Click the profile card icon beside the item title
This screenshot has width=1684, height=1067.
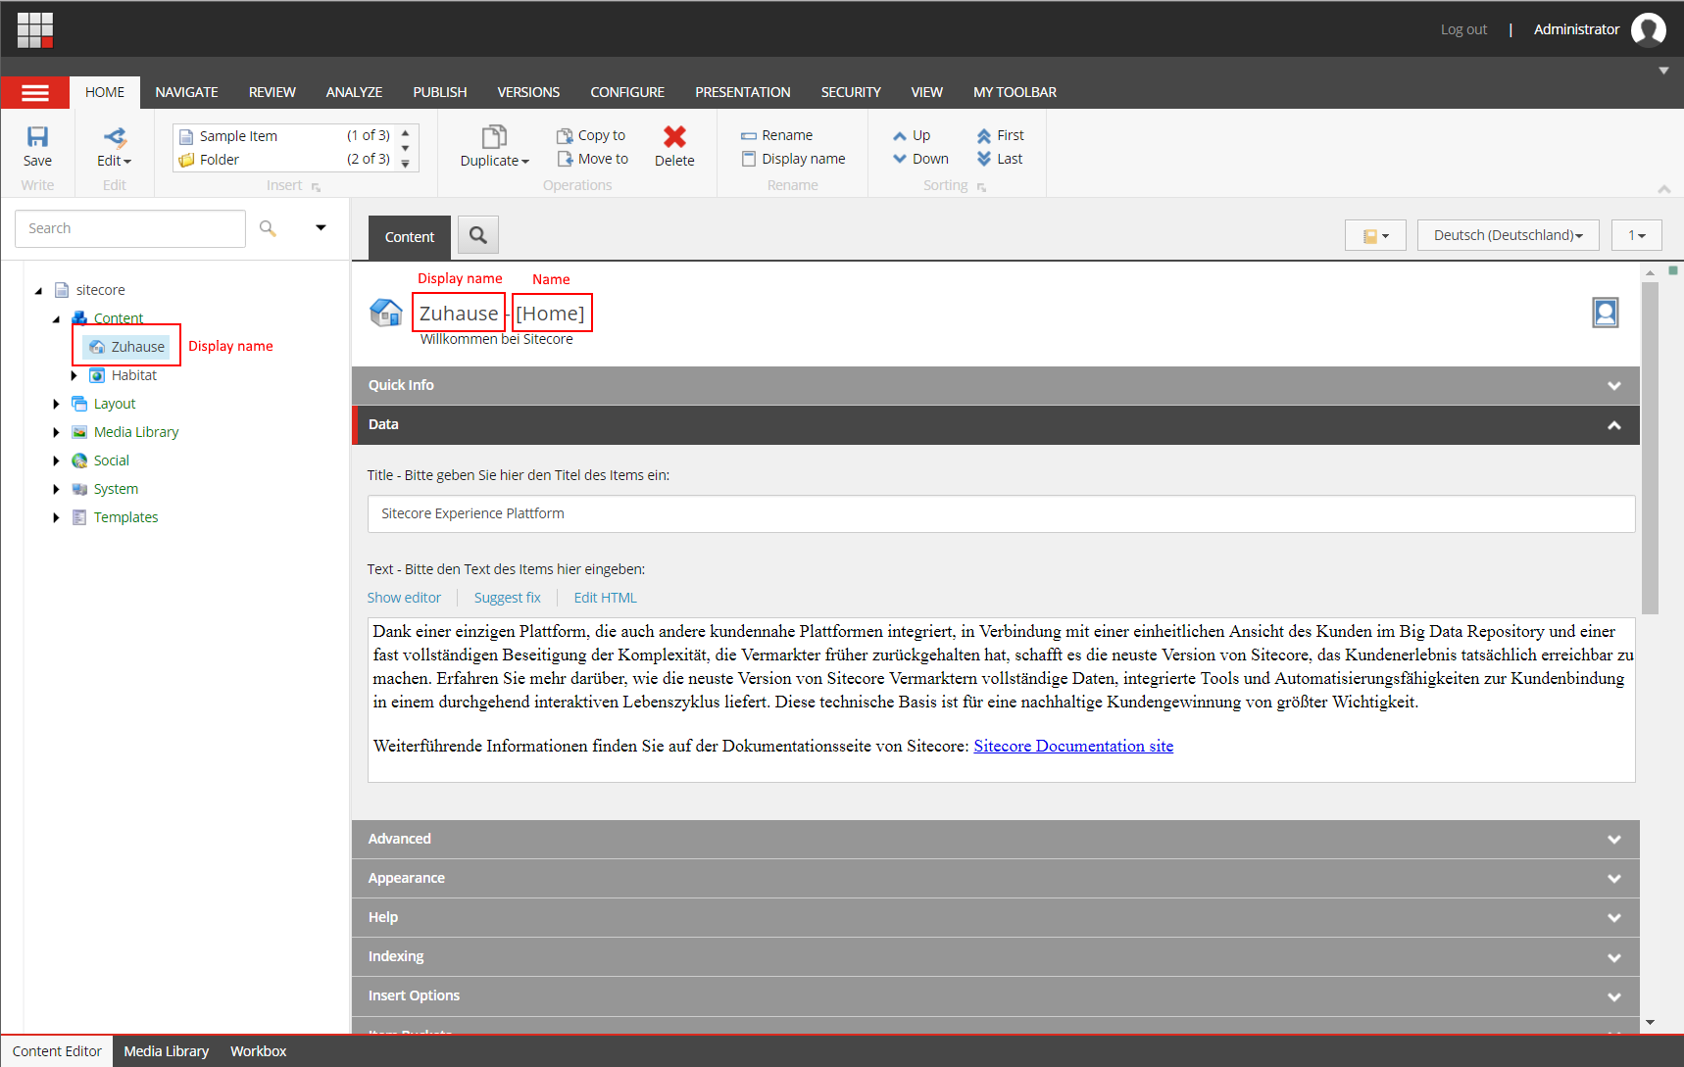pos(1606,313)
